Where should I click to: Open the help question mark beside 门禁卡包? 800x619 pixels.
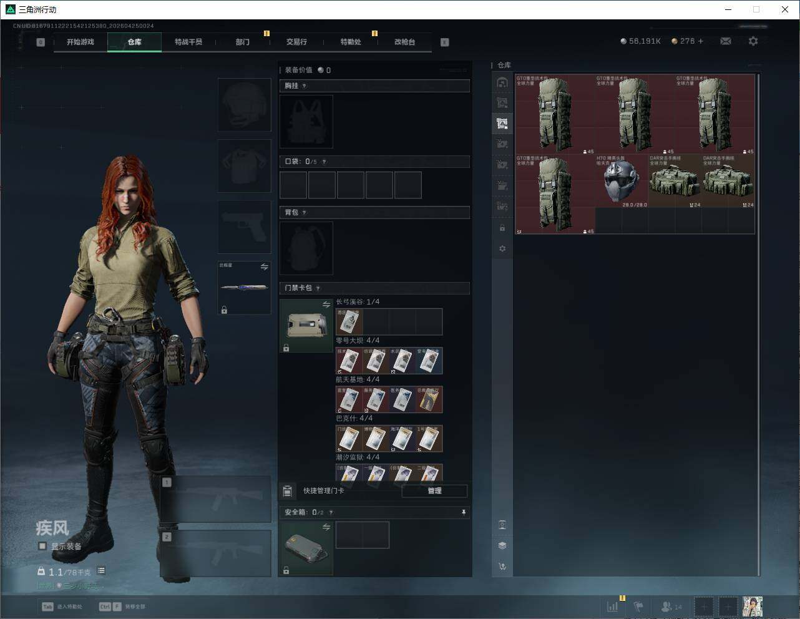pos(318,288)
